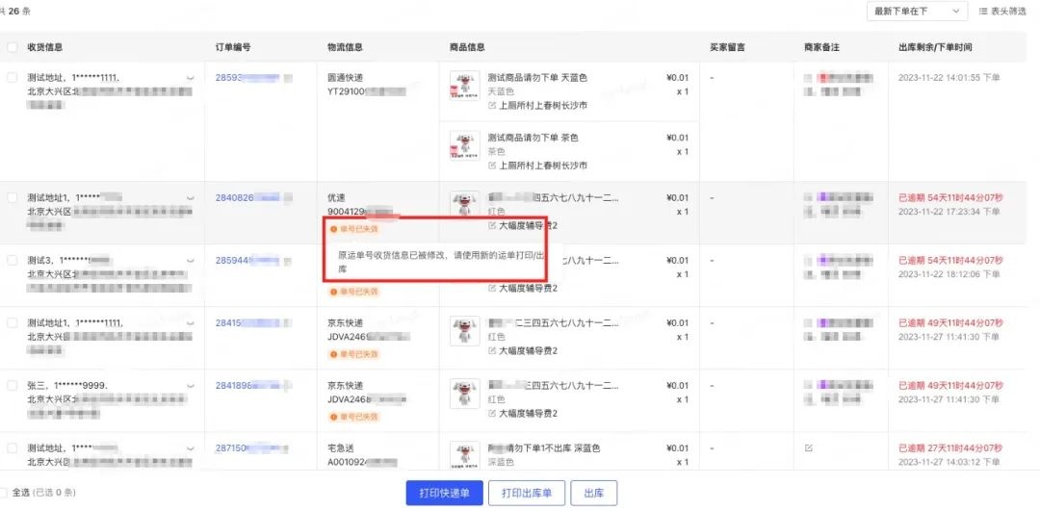Image resolution: width=1040 pixels, height=511 pixels.
Task: Open product thumbnail in order 2841898 row
Action: [x=465, y=394]
